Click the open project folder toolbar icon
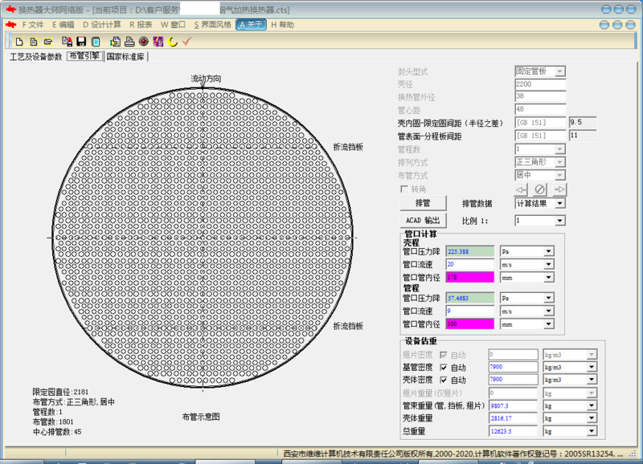This screenshot has height=464, width=643. pos(48,42)
